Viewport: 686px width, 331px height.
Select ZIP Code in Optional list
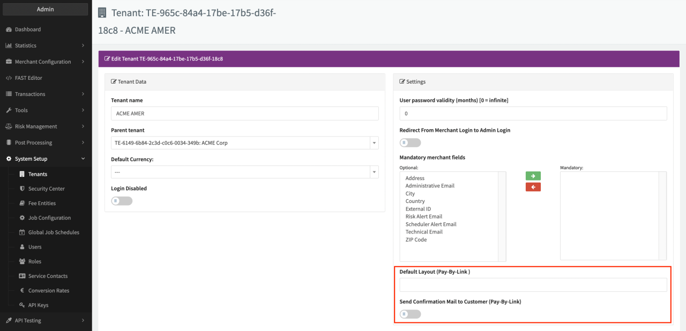pos(416,240)
